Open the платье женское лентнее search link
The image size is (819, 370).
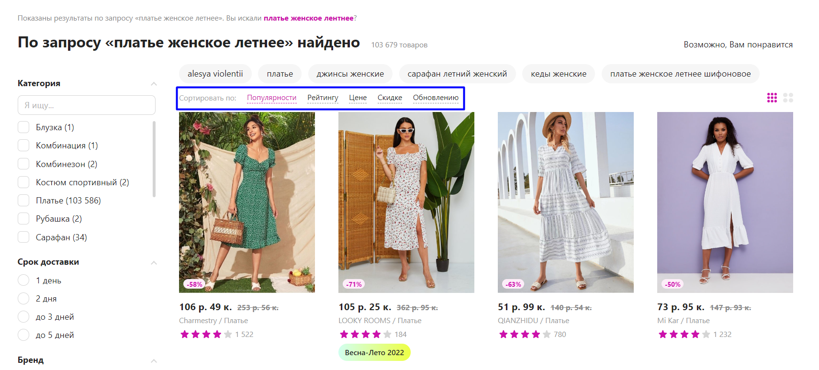[309, 18]
